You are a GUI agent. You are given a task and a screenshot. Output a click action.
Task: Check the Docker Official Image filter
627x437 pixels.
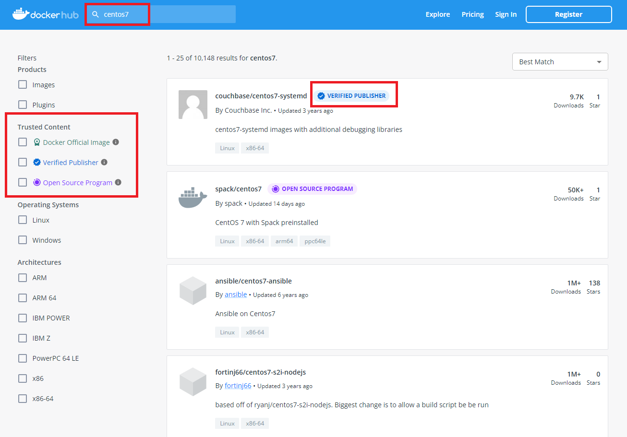[23, 142]
